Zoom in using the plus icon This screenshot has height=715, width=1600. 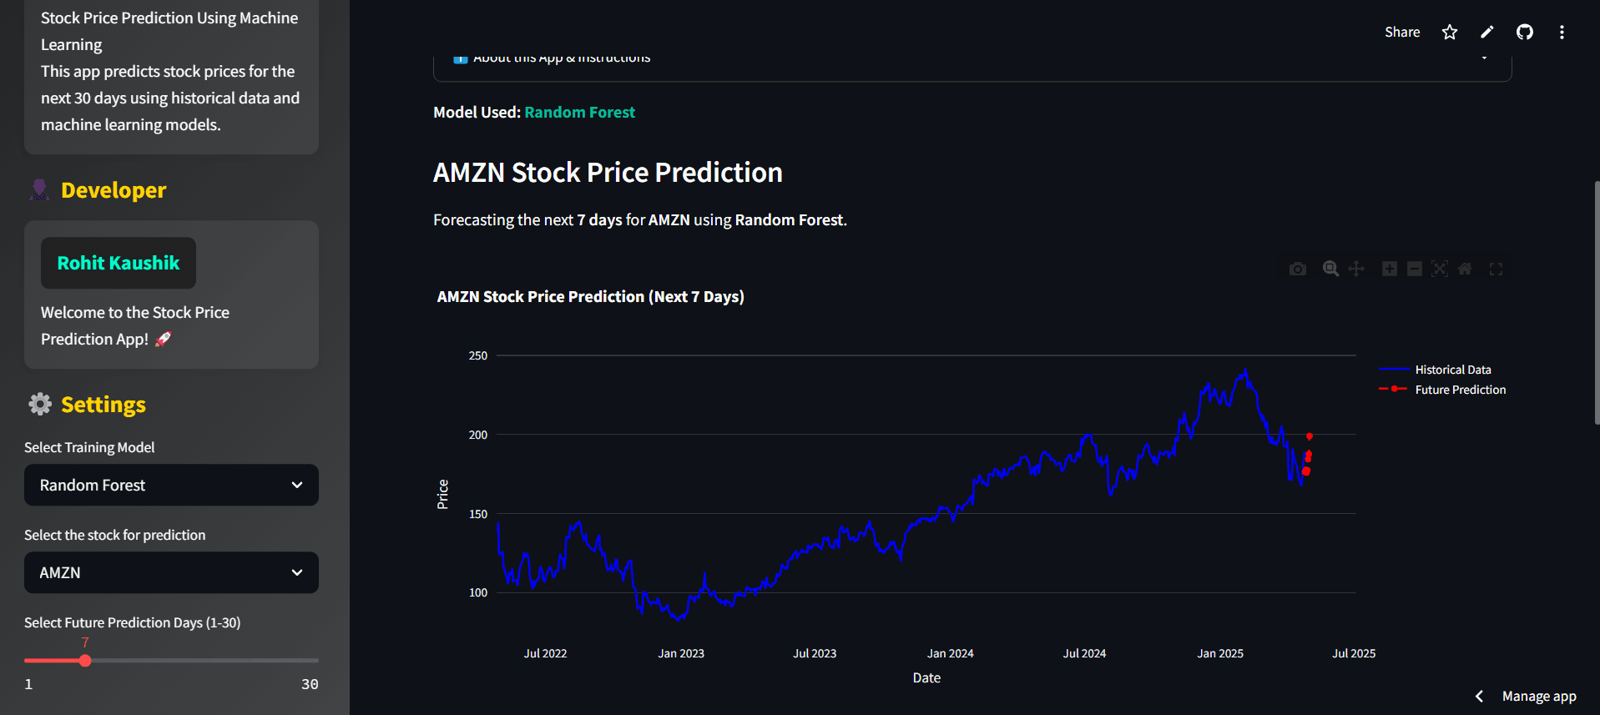point(1389,269)
